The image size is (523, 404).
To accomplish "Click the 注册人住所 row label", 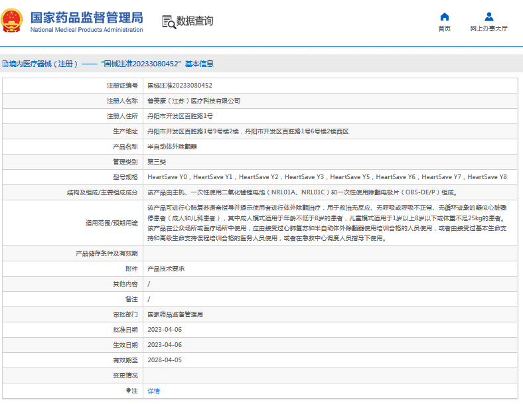I will pos(122,116).
